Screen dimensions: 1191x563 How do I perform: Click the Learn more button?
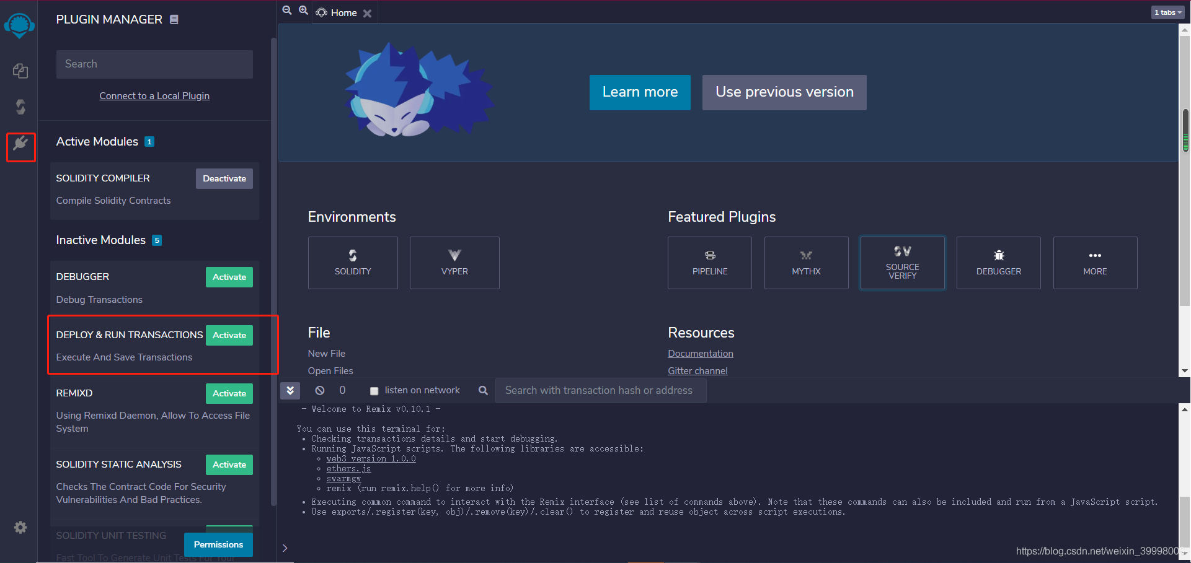click(640, 92)
